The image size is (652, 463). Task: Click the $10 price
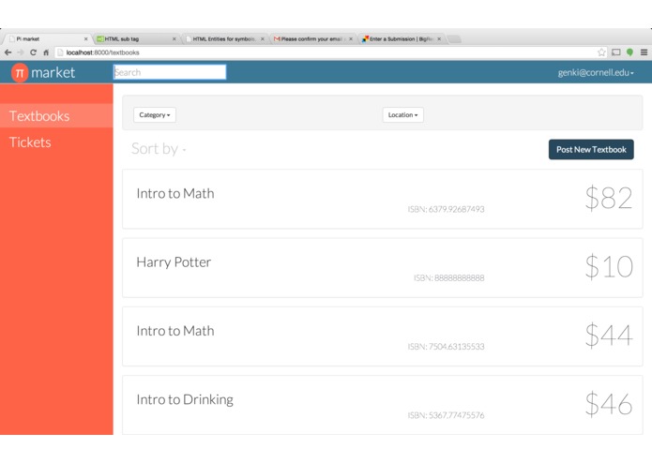[x=609, y=266]
